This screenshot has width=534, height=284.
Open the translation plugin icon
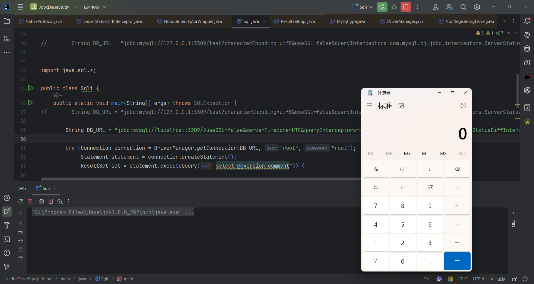[x=449, y=7]
